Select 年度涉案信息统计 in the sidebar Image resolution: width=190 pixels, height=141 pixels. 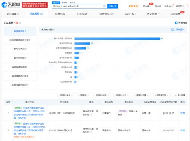pos(20,85)
